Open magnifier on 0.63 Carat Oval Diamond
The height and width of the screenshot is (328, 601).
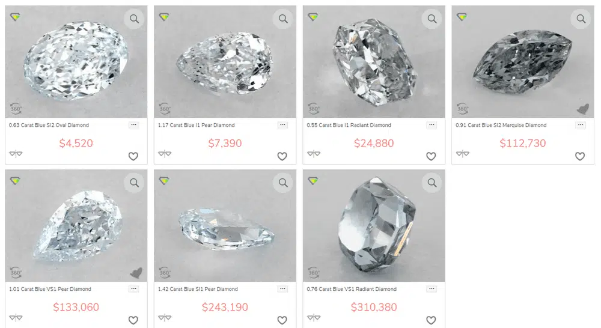pyautogui.click(x=134, y=19)
